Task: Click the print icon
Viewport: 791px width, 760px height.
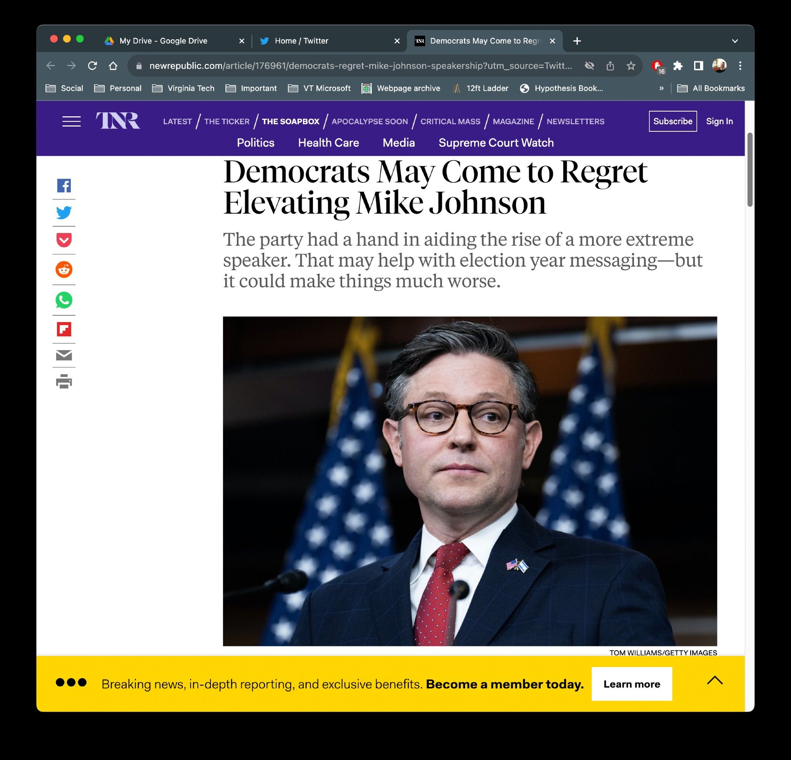Action: tap(64, 382)
